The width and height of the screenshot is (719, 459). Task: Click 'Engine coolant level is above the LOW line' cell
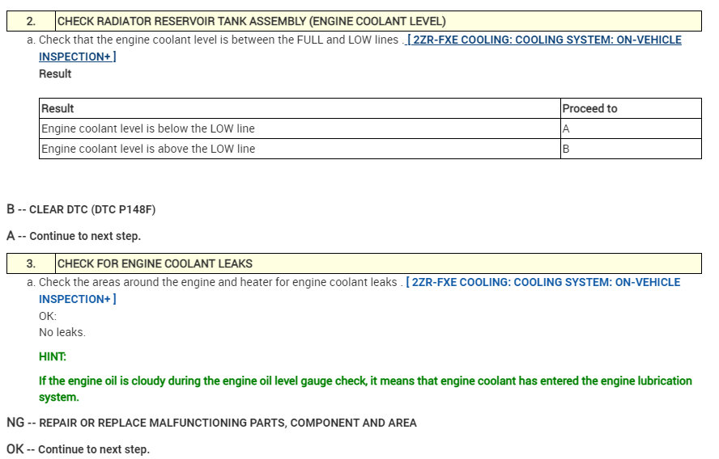(300, 149)
